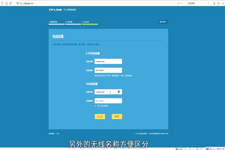
Task: Go to browser home page icon
Action: [6, 3]
